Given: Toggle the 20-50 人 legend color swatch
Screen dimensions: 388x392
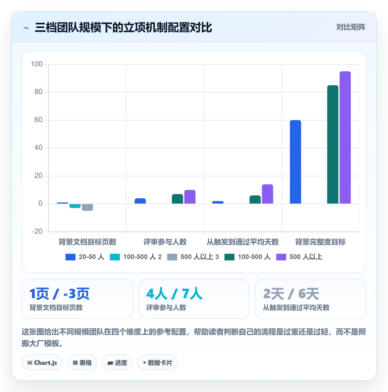Looking at the screenshot, I should [x=70, y=257].
